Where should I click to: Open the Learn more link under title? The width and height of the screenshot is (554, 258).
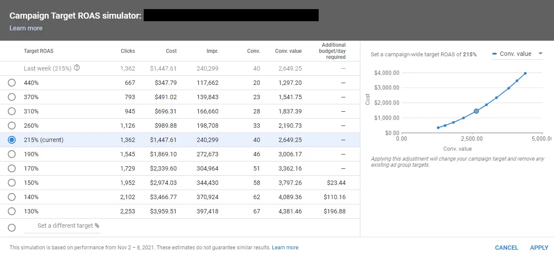(26, 28)
